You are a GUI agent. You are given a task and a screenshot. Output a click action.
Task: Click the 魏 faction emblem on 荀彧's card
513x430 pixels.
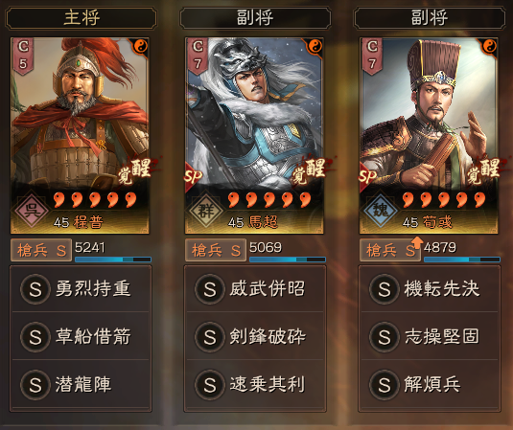click(381, 210)
